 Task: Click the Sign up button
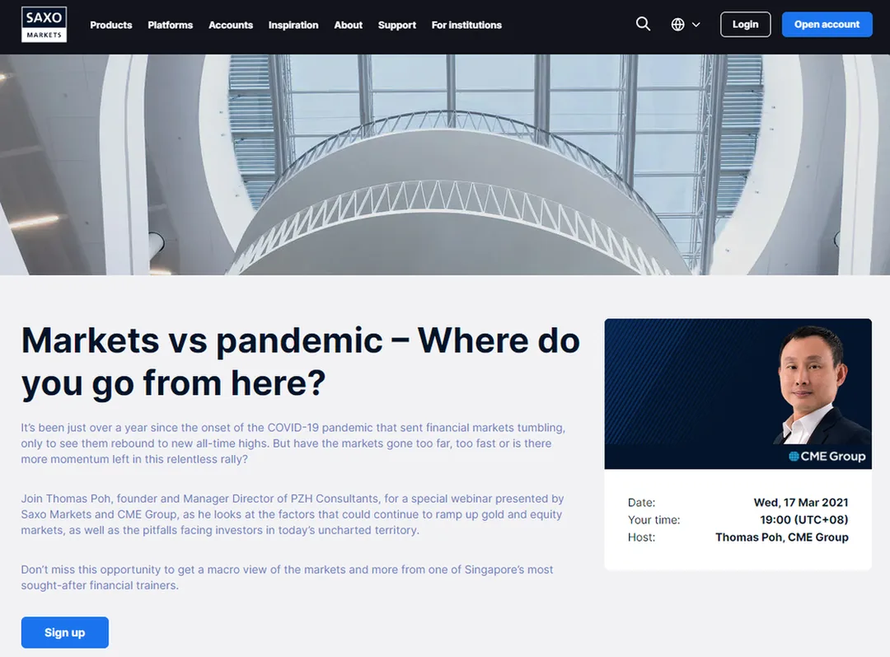[x=65, y=632]
